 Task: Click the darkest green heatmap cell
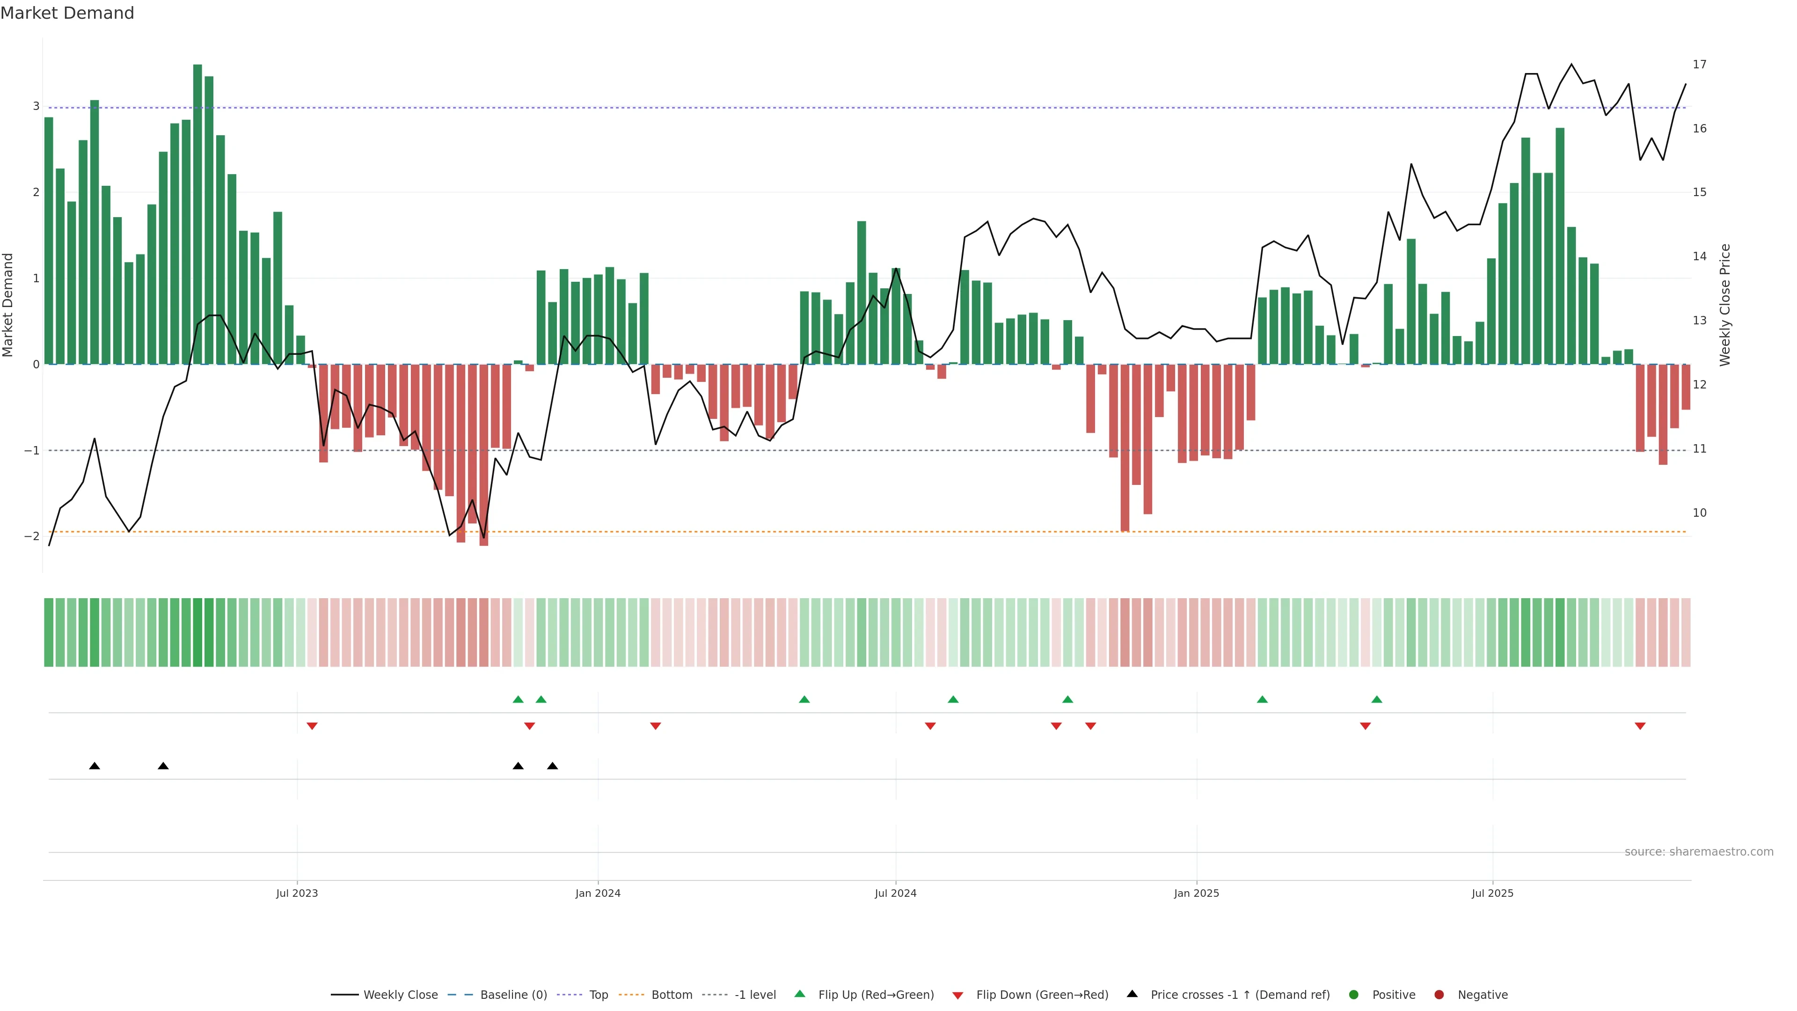point(197,632)
